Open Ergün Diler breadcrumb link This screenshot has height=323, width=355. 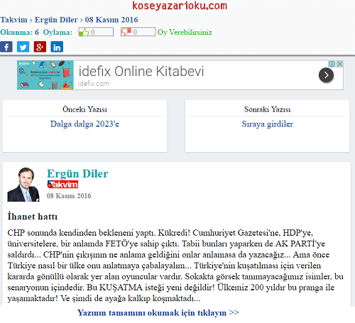(56, 20)
